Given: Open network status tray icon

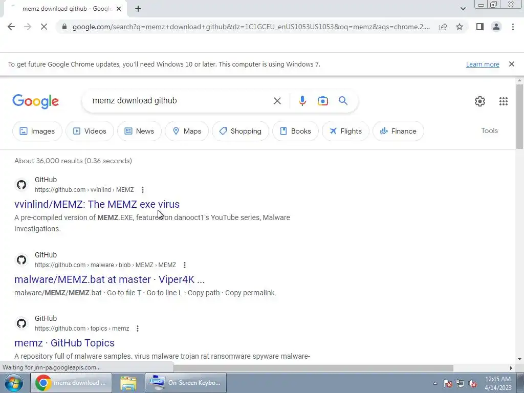Looking at the screenshot, I should [x=460, y=383].
